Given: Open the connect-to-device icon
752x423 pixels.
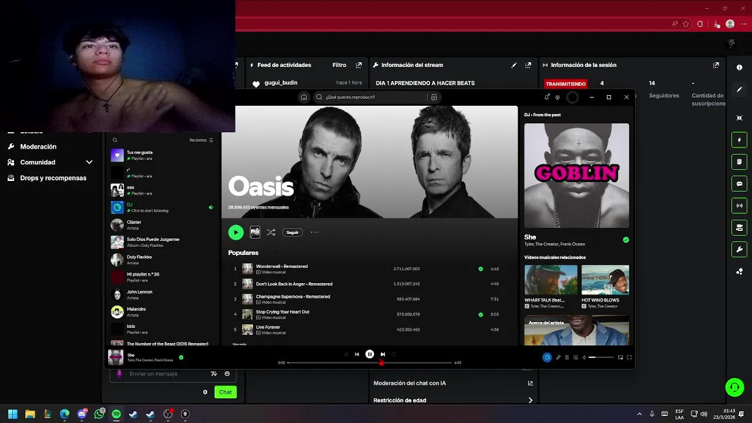Looking at the screenshot, I should coord(576,357).
